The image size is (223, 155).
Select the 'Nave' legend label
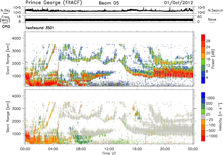pyautogui.click(x=212, y=19)
